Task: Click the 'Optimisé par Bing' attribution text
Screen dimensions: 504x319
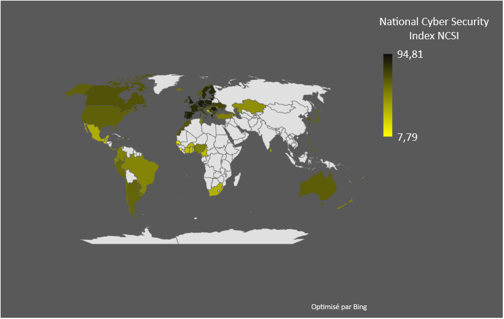Action: pos(339,307)
